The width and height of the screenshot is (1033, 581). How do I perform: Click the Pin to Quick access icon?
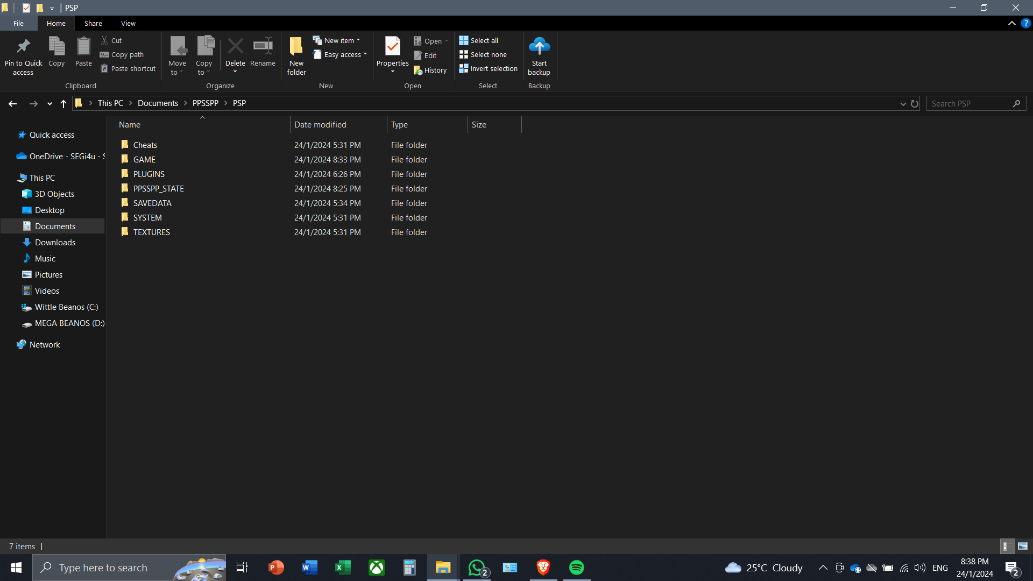point(23,47)
